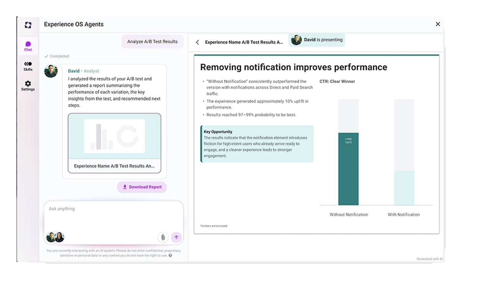Open the Skills section in sidebar
Viewport: 477px width, 295px height.
click(28, 66)
